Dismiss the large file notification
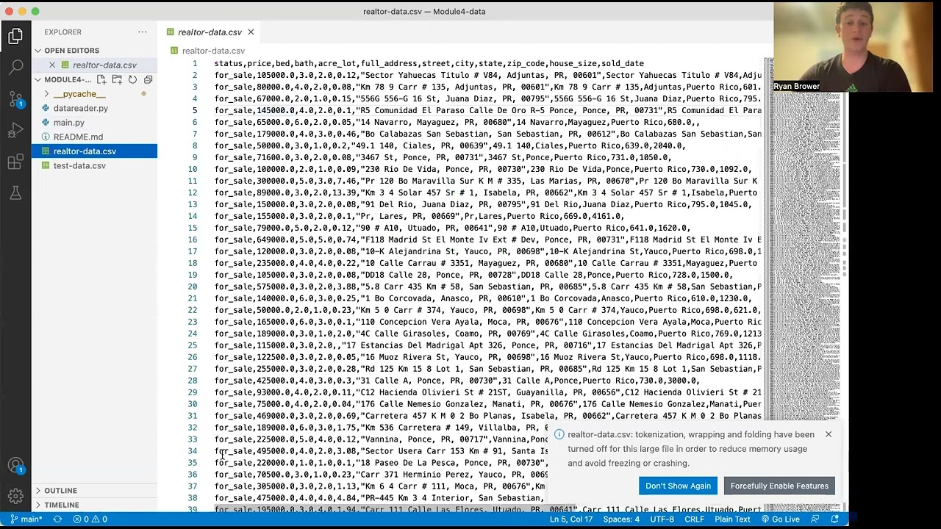 (x=828, y=435)
